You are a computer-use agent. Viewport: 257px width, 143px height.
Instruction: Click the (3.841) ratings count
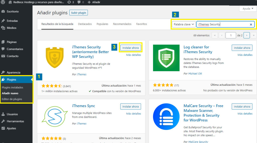tap(67, 86)
